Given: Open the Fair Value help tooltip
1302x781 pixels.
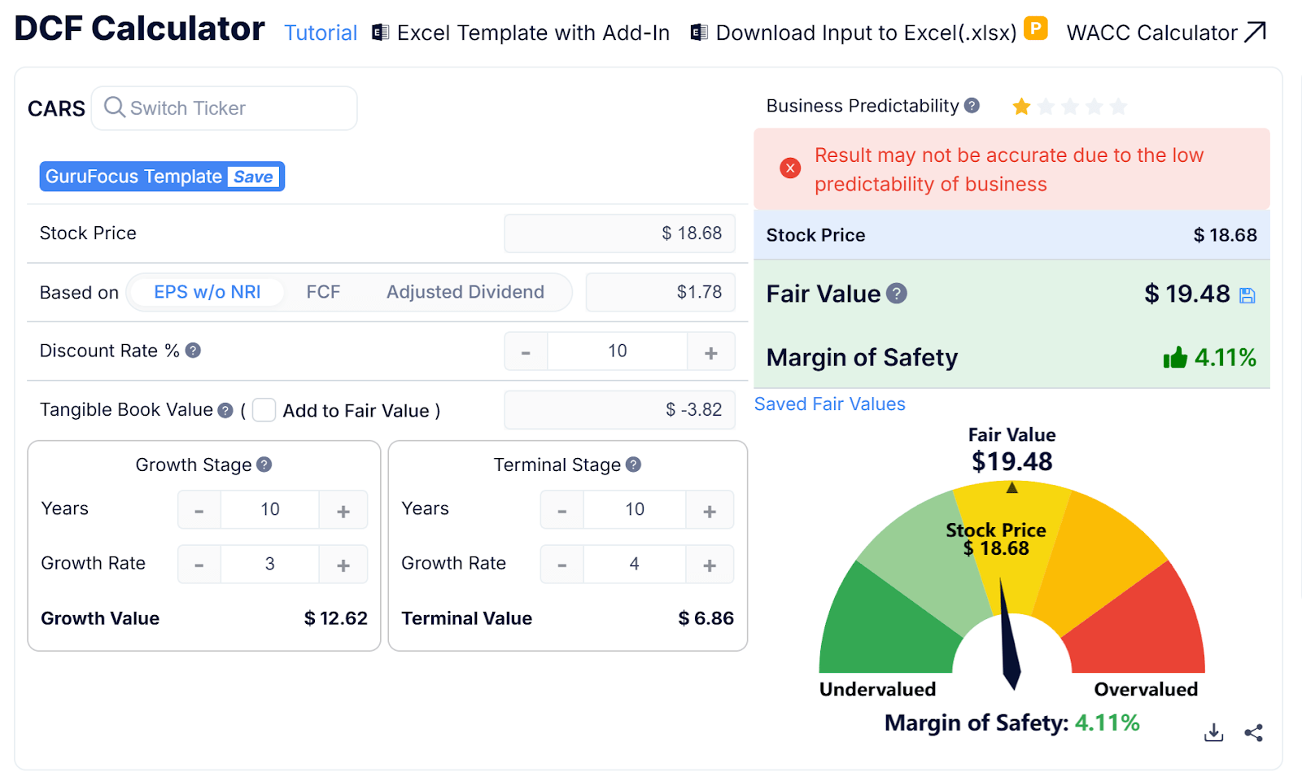Looking at the screenshot, I should (x=898, y=295).
